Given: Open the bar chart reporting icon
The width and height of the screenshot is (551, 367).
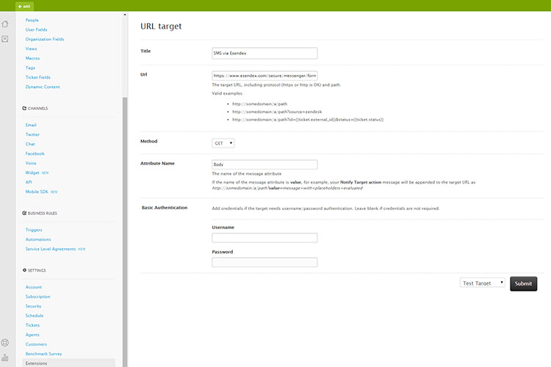Looking at the screenshot, I should click(x=5, y=357).
